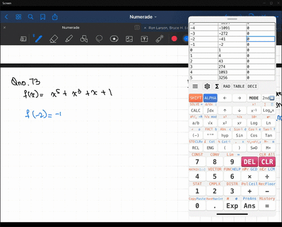The width and height of the screenshot is (282, 227).
Task: Tap the down arrow key on calculator
Action: [x=239, y=111]
